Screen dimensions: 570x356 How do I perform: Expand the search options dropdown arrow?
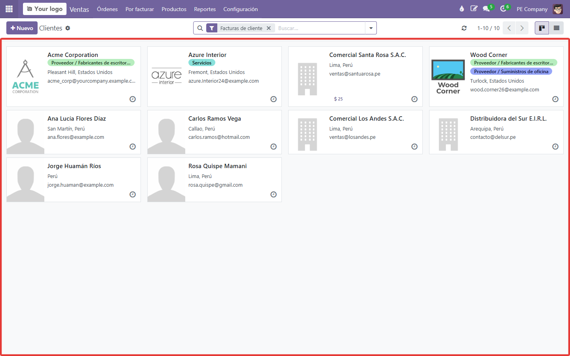point(371,28)
